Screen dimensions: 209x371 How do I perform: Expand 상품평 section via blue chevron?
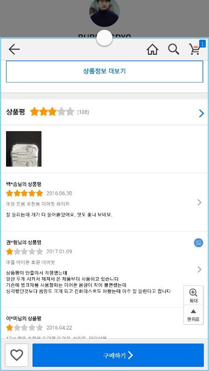(202, 113)
